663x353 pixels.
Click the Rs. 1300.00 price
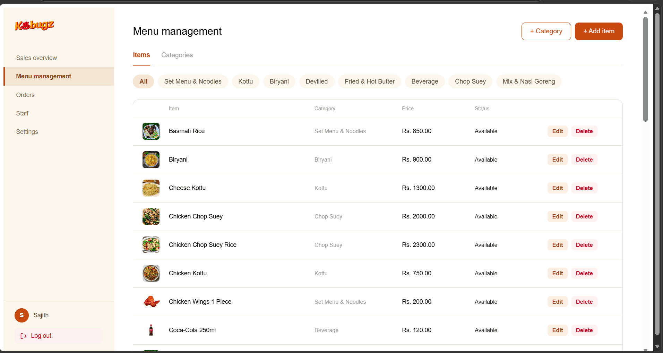click(x=418, y=188)
